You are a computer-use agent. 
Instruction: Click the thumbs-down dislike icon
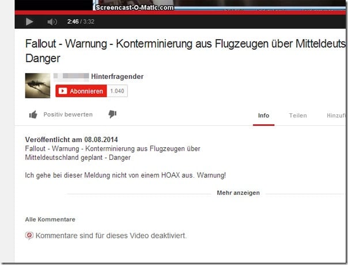pyautogui.click(x=112, y=114)
